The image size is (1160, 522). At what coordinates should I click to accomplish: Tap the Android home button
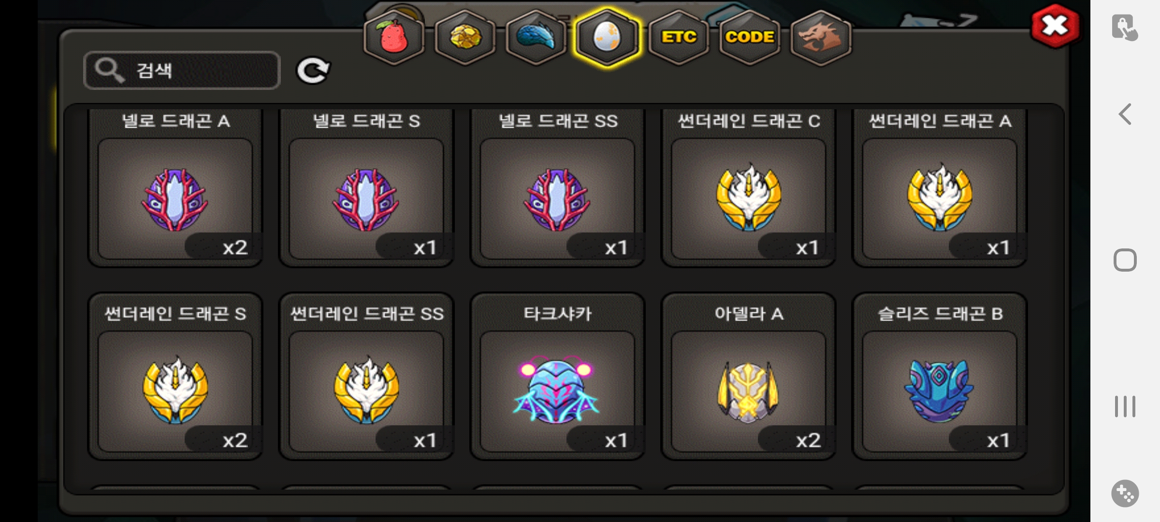(1125, 260)
